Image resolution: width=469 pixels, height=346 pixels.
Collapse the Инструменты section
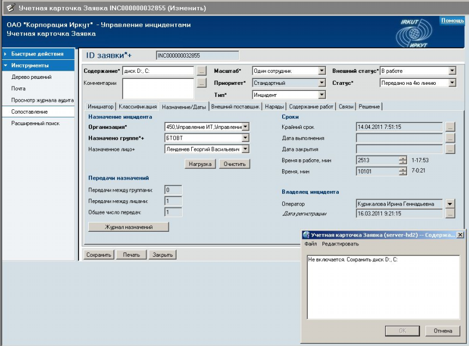click(x=38, y=65)
